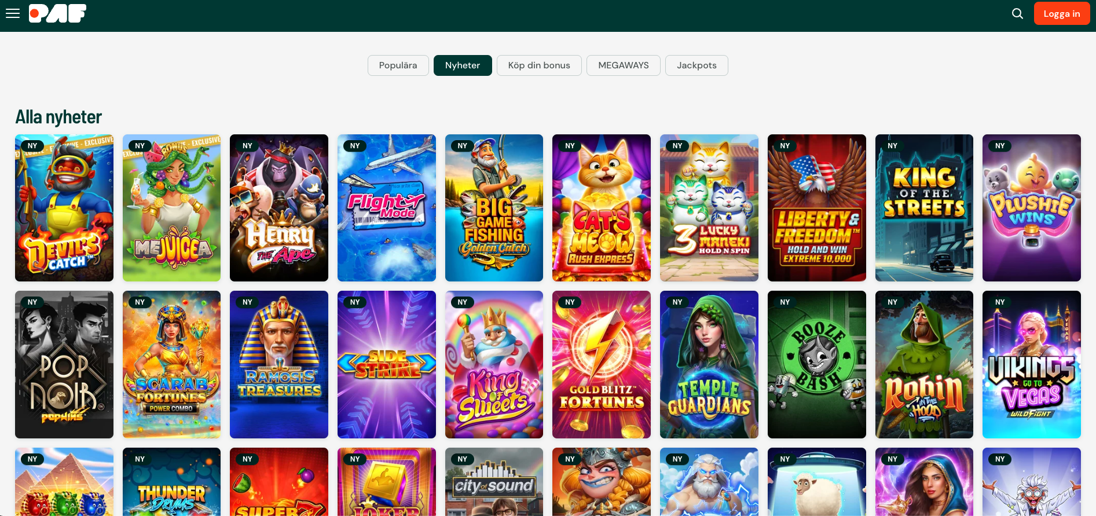This screenshot has width=1096, height=516.
Task: Open the Arabian princess game tile
Action: pos(925,482)
